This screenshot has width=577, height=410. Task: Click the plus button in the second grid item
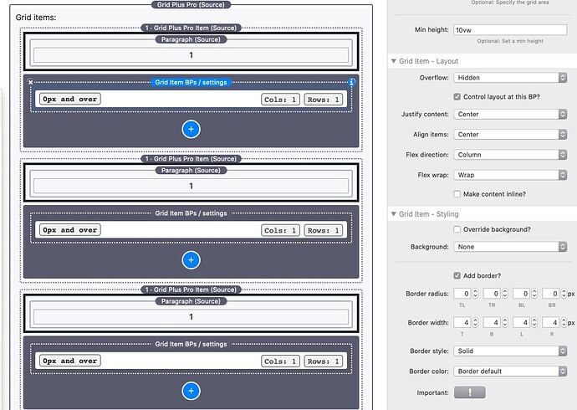[x=191, y=260]
